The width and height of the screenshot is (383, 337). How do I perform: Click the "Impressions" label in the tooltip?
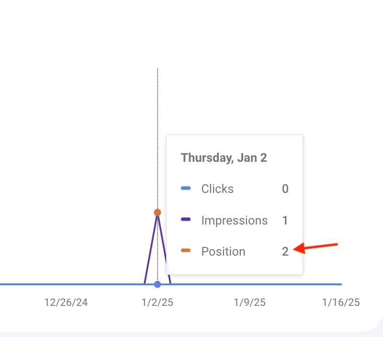234,220
